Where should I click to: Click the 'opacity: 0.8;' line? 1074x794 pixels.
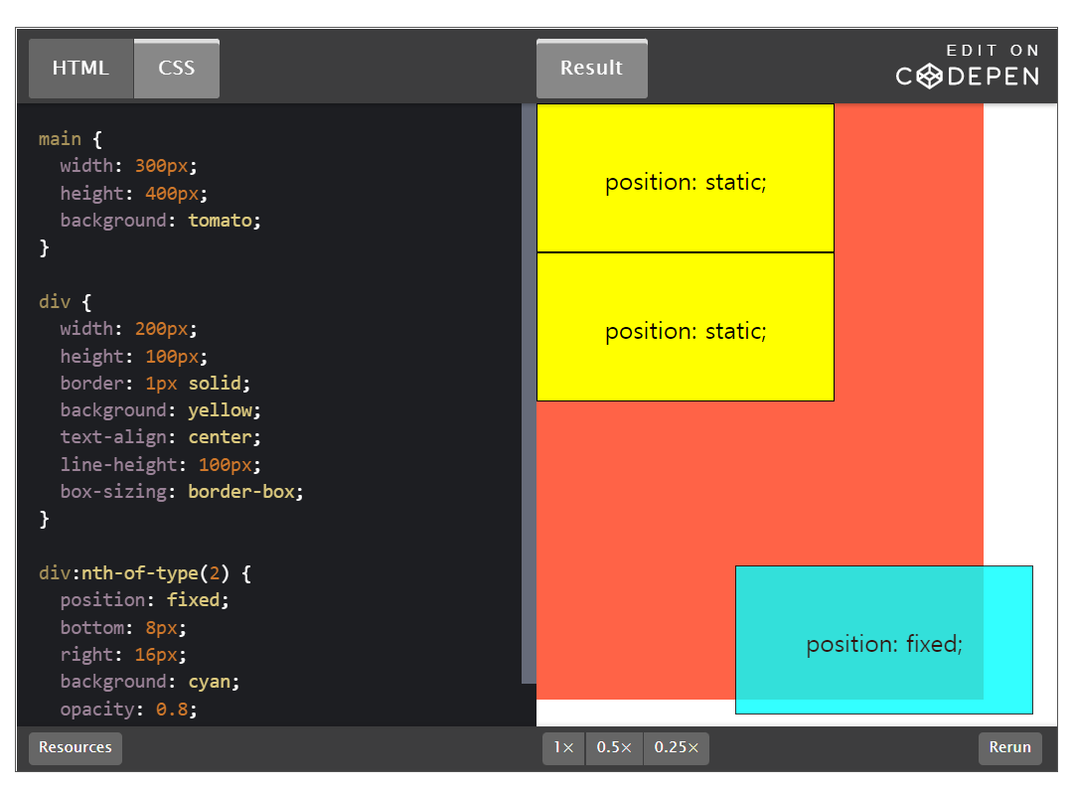[x=129, y=710]
